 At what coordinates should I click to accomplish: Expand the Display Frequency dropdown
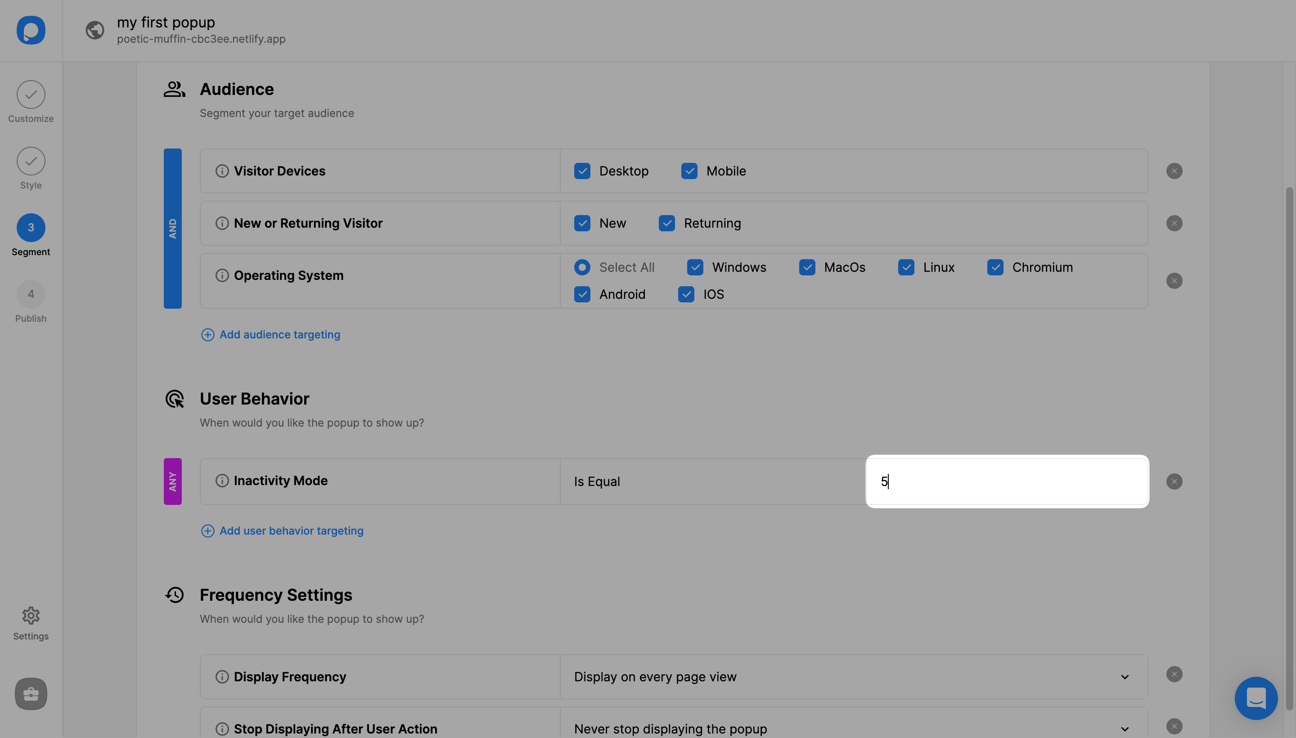(x=1125, y=676)
